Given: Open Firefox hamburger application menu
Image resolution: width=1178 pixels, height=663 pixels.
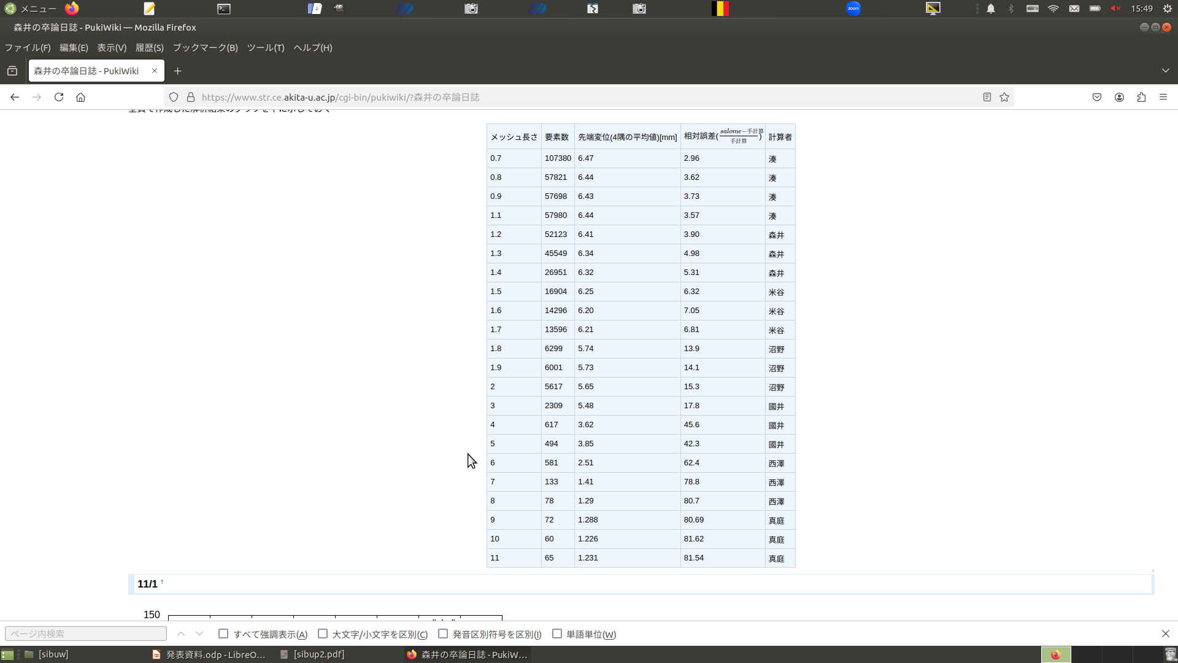Looking at the screenshot, I should pyautogui.click(x=1163, y=97).
